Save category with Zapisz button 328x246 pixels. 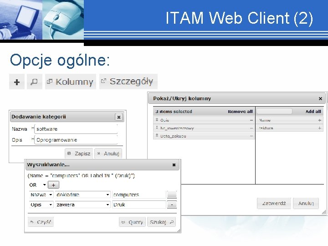tap(79, 154)
